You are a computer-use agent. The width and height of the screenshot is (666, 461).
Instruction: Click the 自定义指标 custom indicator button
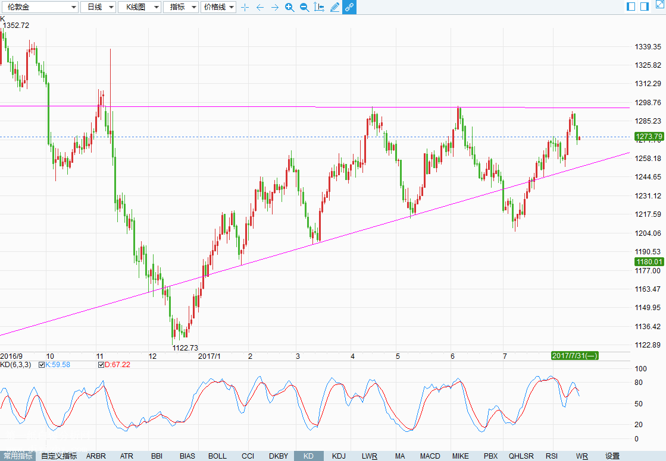59,456
